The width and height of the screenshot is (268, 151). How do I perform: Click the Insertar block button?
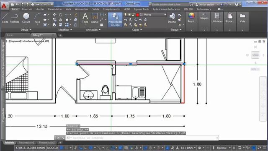pos(172,18)
